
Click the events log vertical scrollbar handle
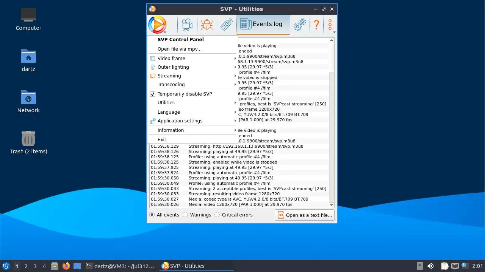332,57
